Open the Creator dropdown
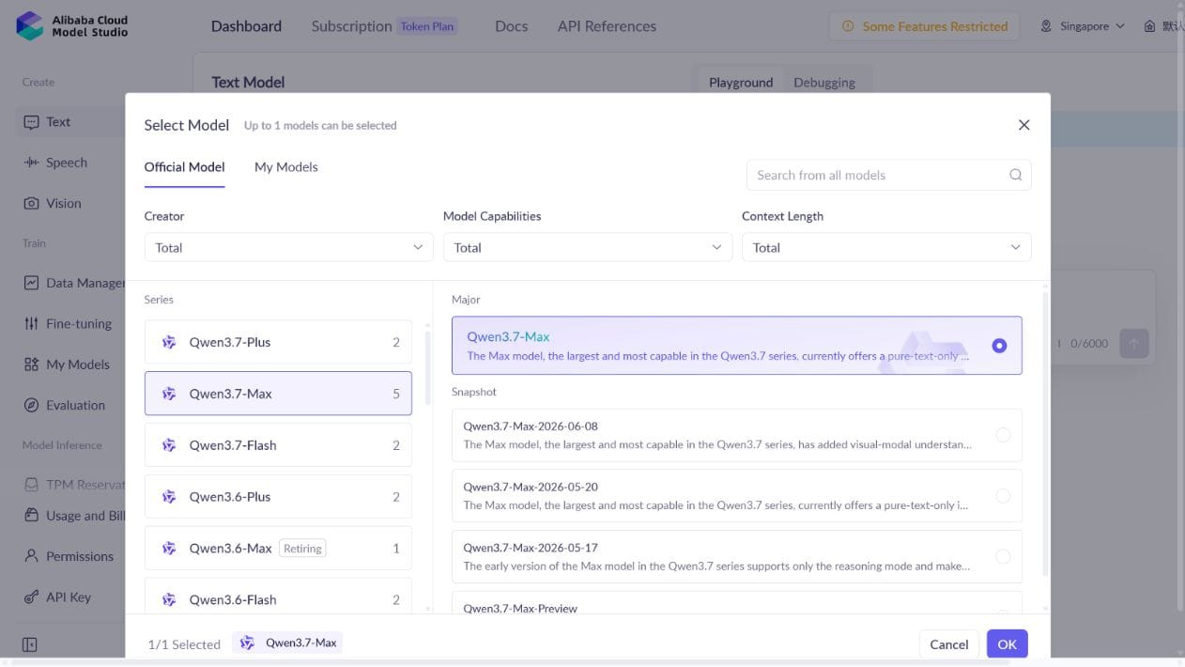This screenshot has height=667, width=1185. (x=288, y=247)
